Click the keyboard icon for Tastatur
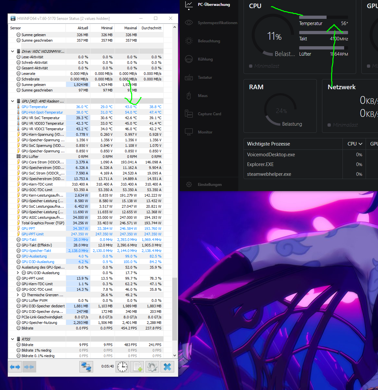Viewport: 378px width, 390px height. point(189,77)
